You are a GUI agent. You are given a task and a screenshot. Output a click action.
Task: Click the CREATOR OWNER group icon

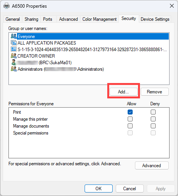14,56
